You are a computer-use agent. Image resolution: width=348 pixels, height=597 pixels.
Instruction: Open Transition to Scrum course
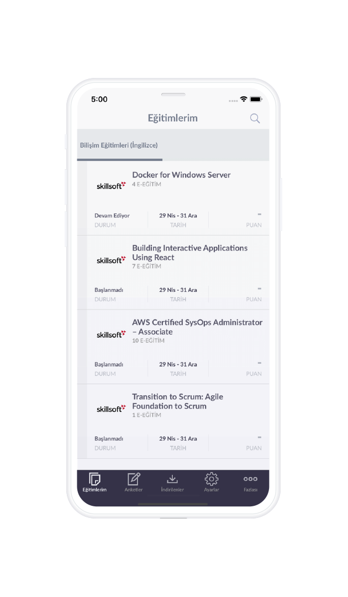[173, 421]
